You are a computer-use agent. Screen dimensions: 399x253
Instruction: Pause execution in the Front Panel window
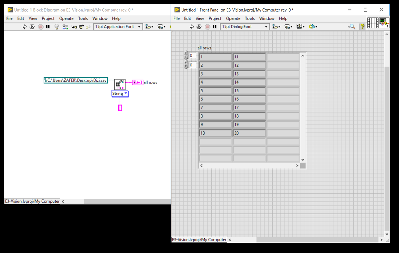(215, 27)
